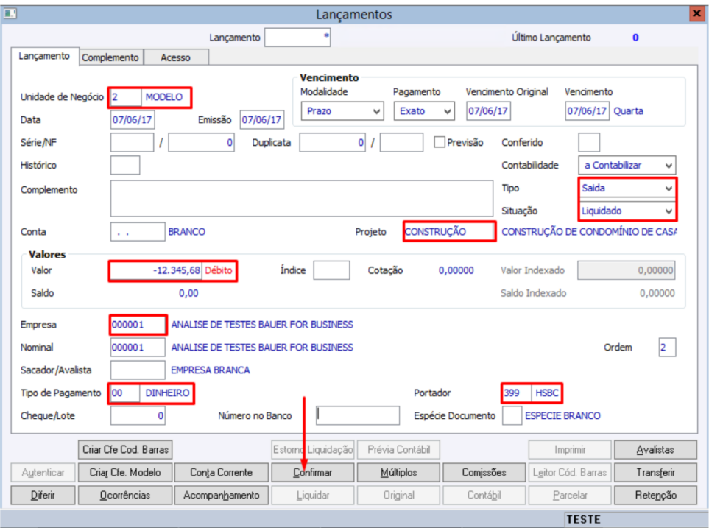Image resolution: width=709 pixels, height=528 pixels.
Task: Open the Modalidade dropdown showing Prazo
Action: coord(342,111)
